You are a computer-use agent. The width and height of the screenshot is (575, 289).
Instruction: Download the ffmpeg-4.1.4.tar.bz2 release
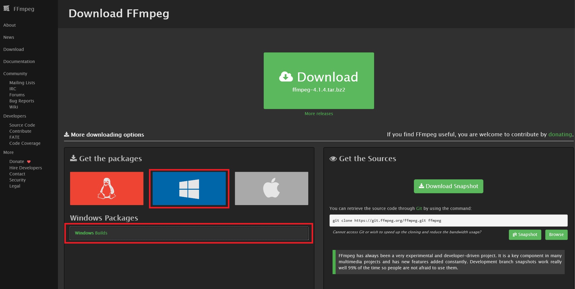coord(319,81)
